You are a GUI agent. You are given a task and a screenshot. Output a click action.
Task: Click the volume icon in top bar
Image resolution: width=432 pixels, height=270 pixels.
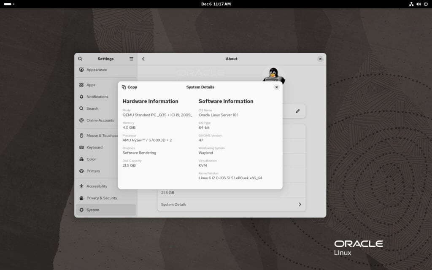(x=418, y=4)
